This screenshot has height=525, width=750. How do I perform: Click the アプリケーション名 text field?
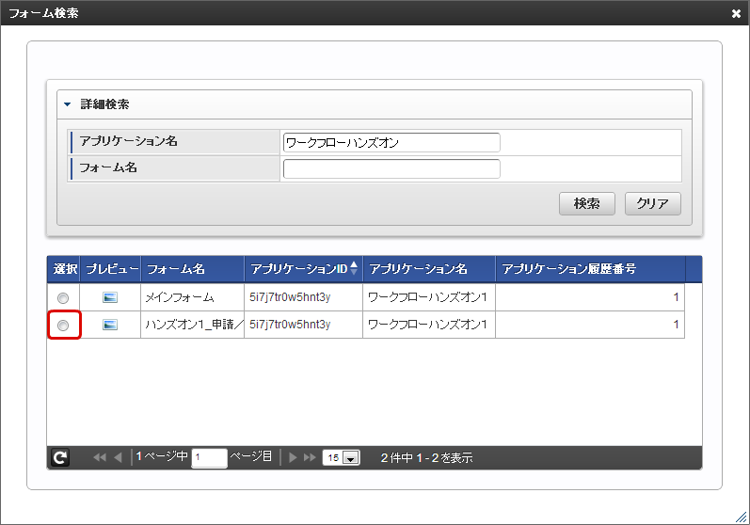391,142
